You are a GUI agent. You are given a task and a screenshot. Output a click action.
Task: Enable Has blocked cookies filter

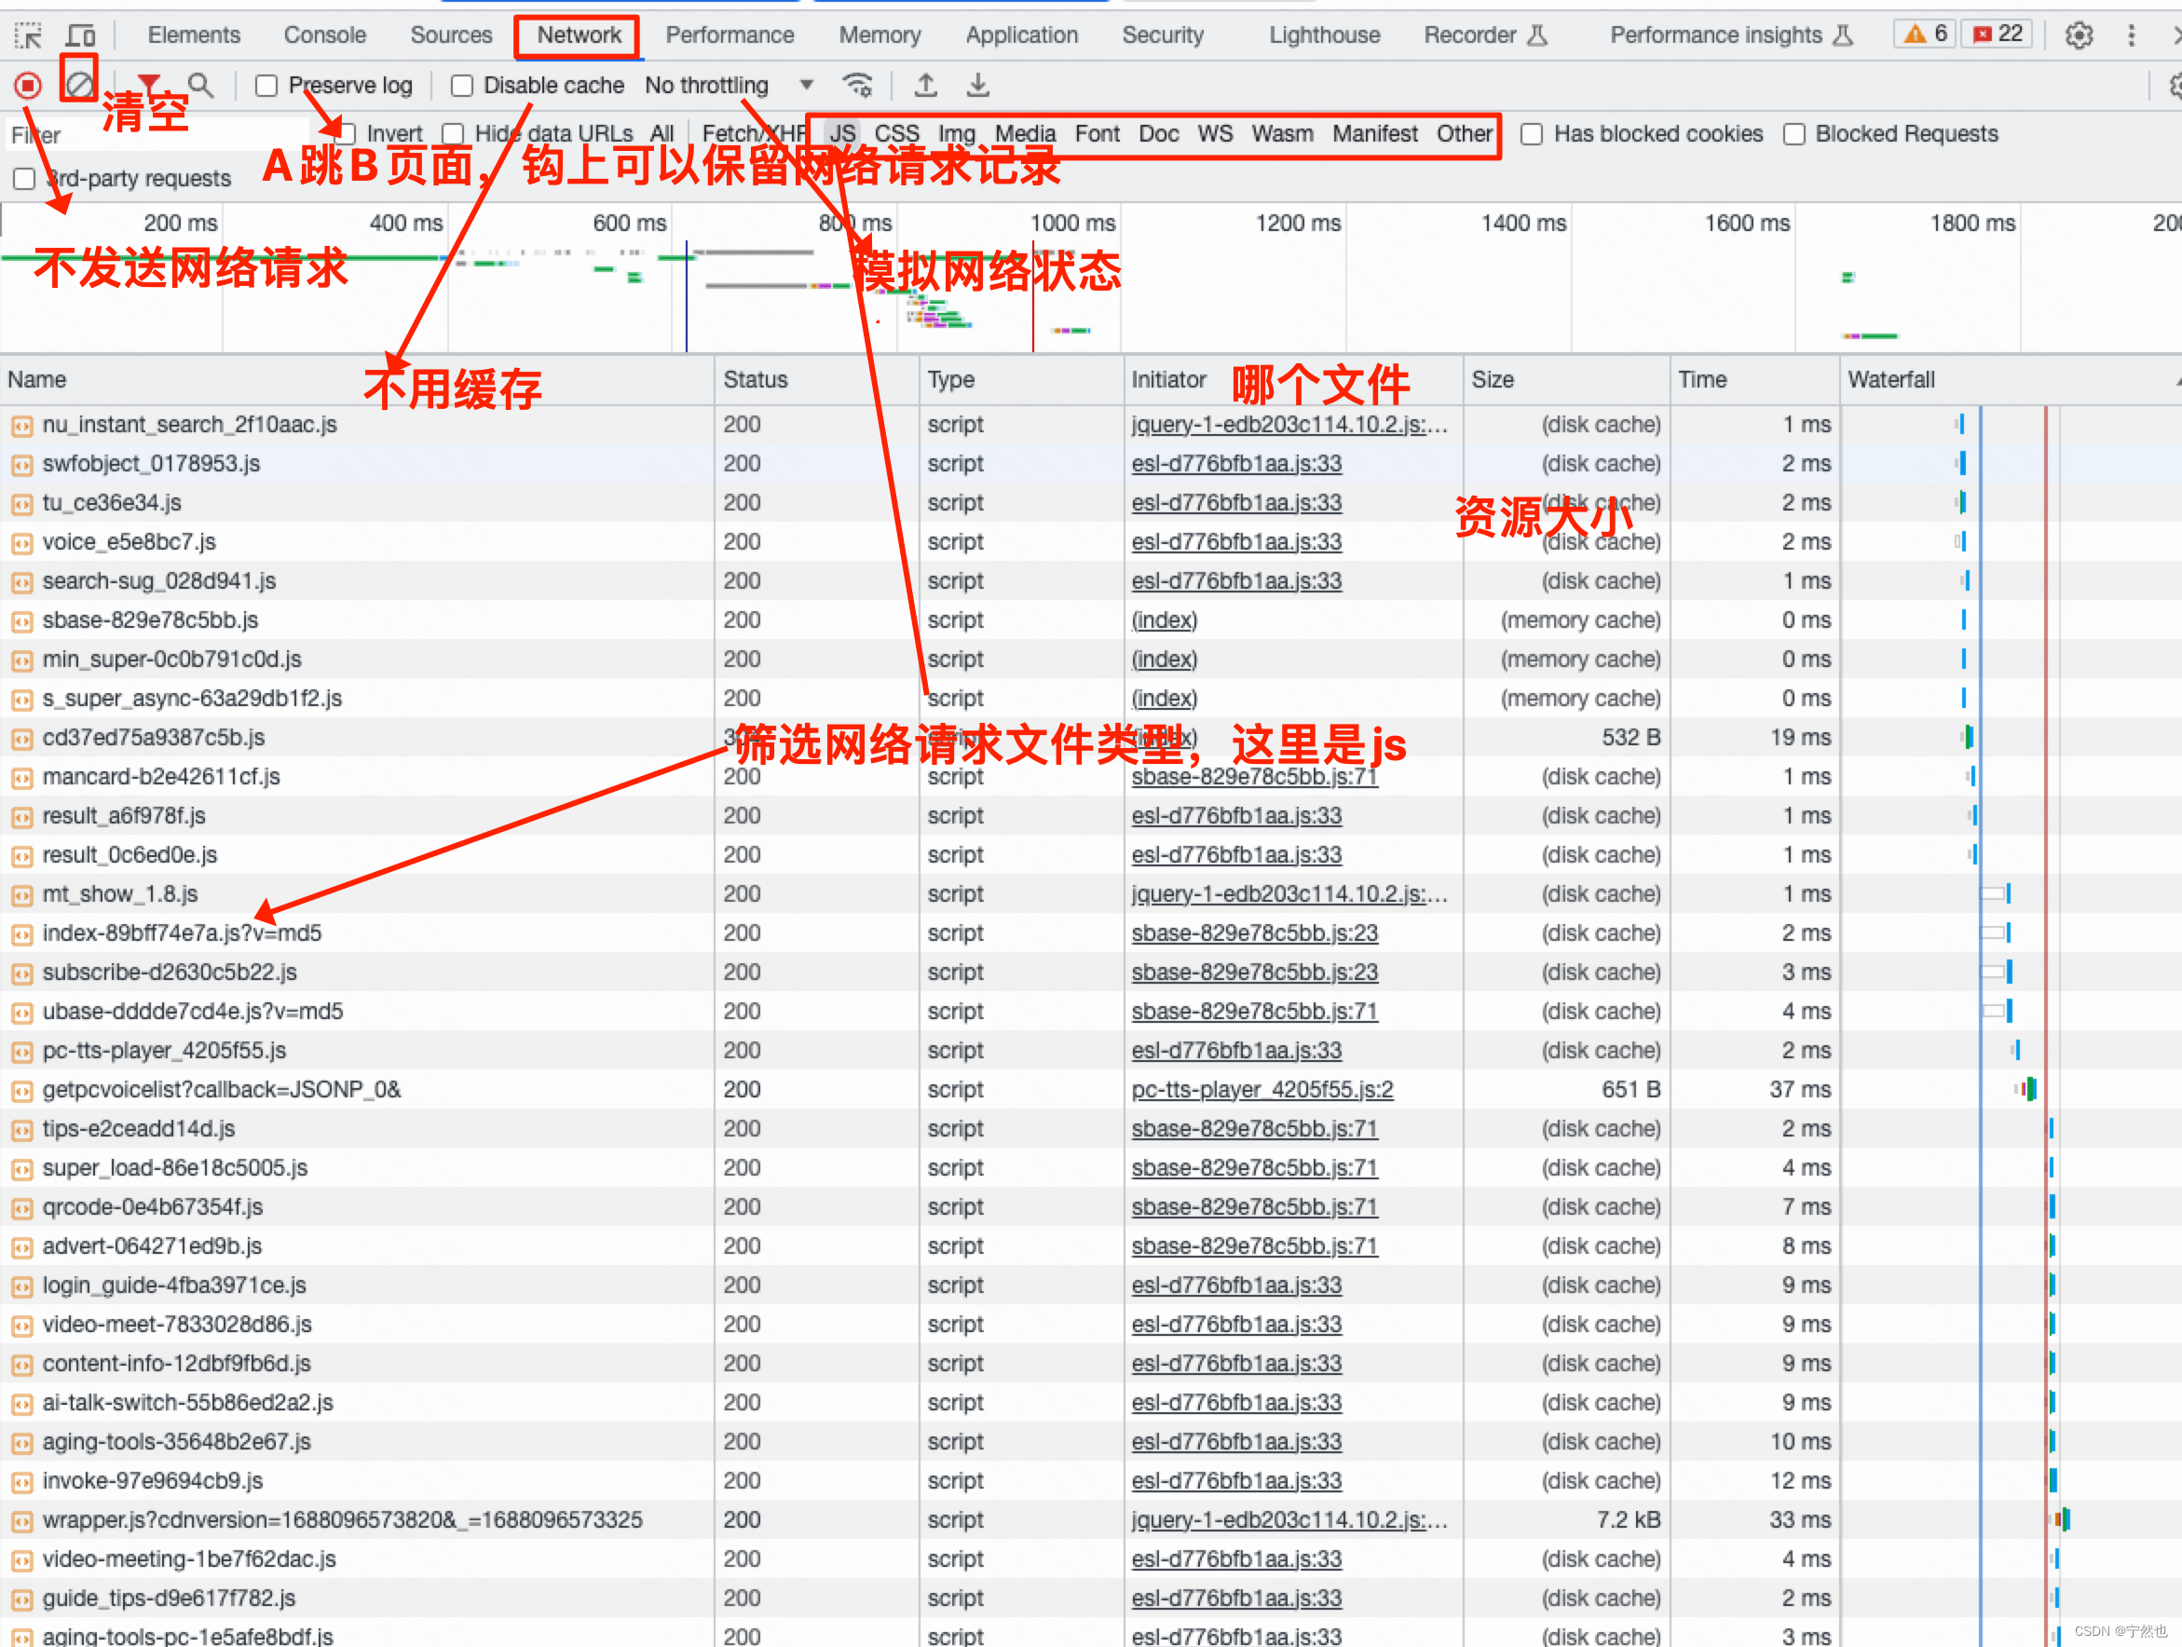(1531, 134)
